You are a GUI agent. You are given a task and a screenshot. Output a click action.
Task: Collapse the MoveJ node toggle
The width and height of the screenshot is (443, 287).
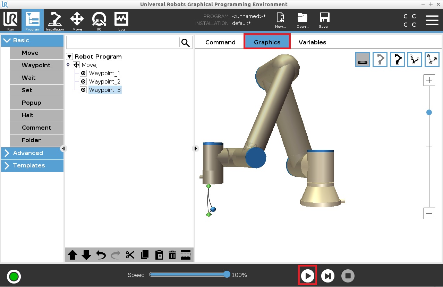coord(68,65)
